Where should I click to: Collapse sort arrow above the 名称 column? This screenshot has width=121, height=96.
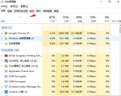(x=20, y=17)
